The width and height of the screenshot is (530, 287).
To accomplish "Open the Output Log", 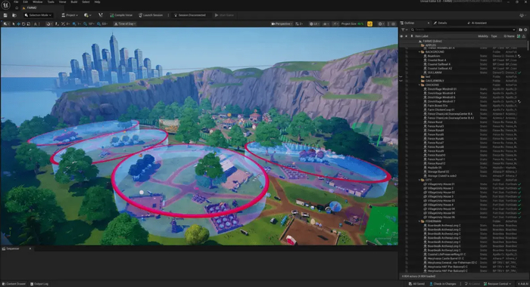I will [39, 284].
